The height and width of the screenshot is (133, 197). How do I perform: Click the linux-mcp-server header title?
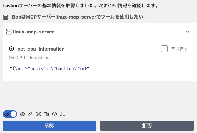(33, 32)
